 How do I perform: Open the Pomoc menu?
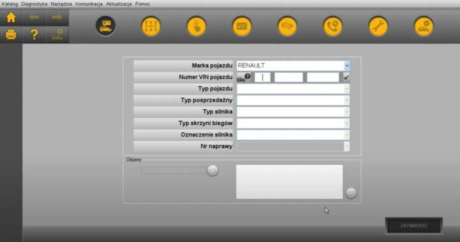tap(142, 4)
